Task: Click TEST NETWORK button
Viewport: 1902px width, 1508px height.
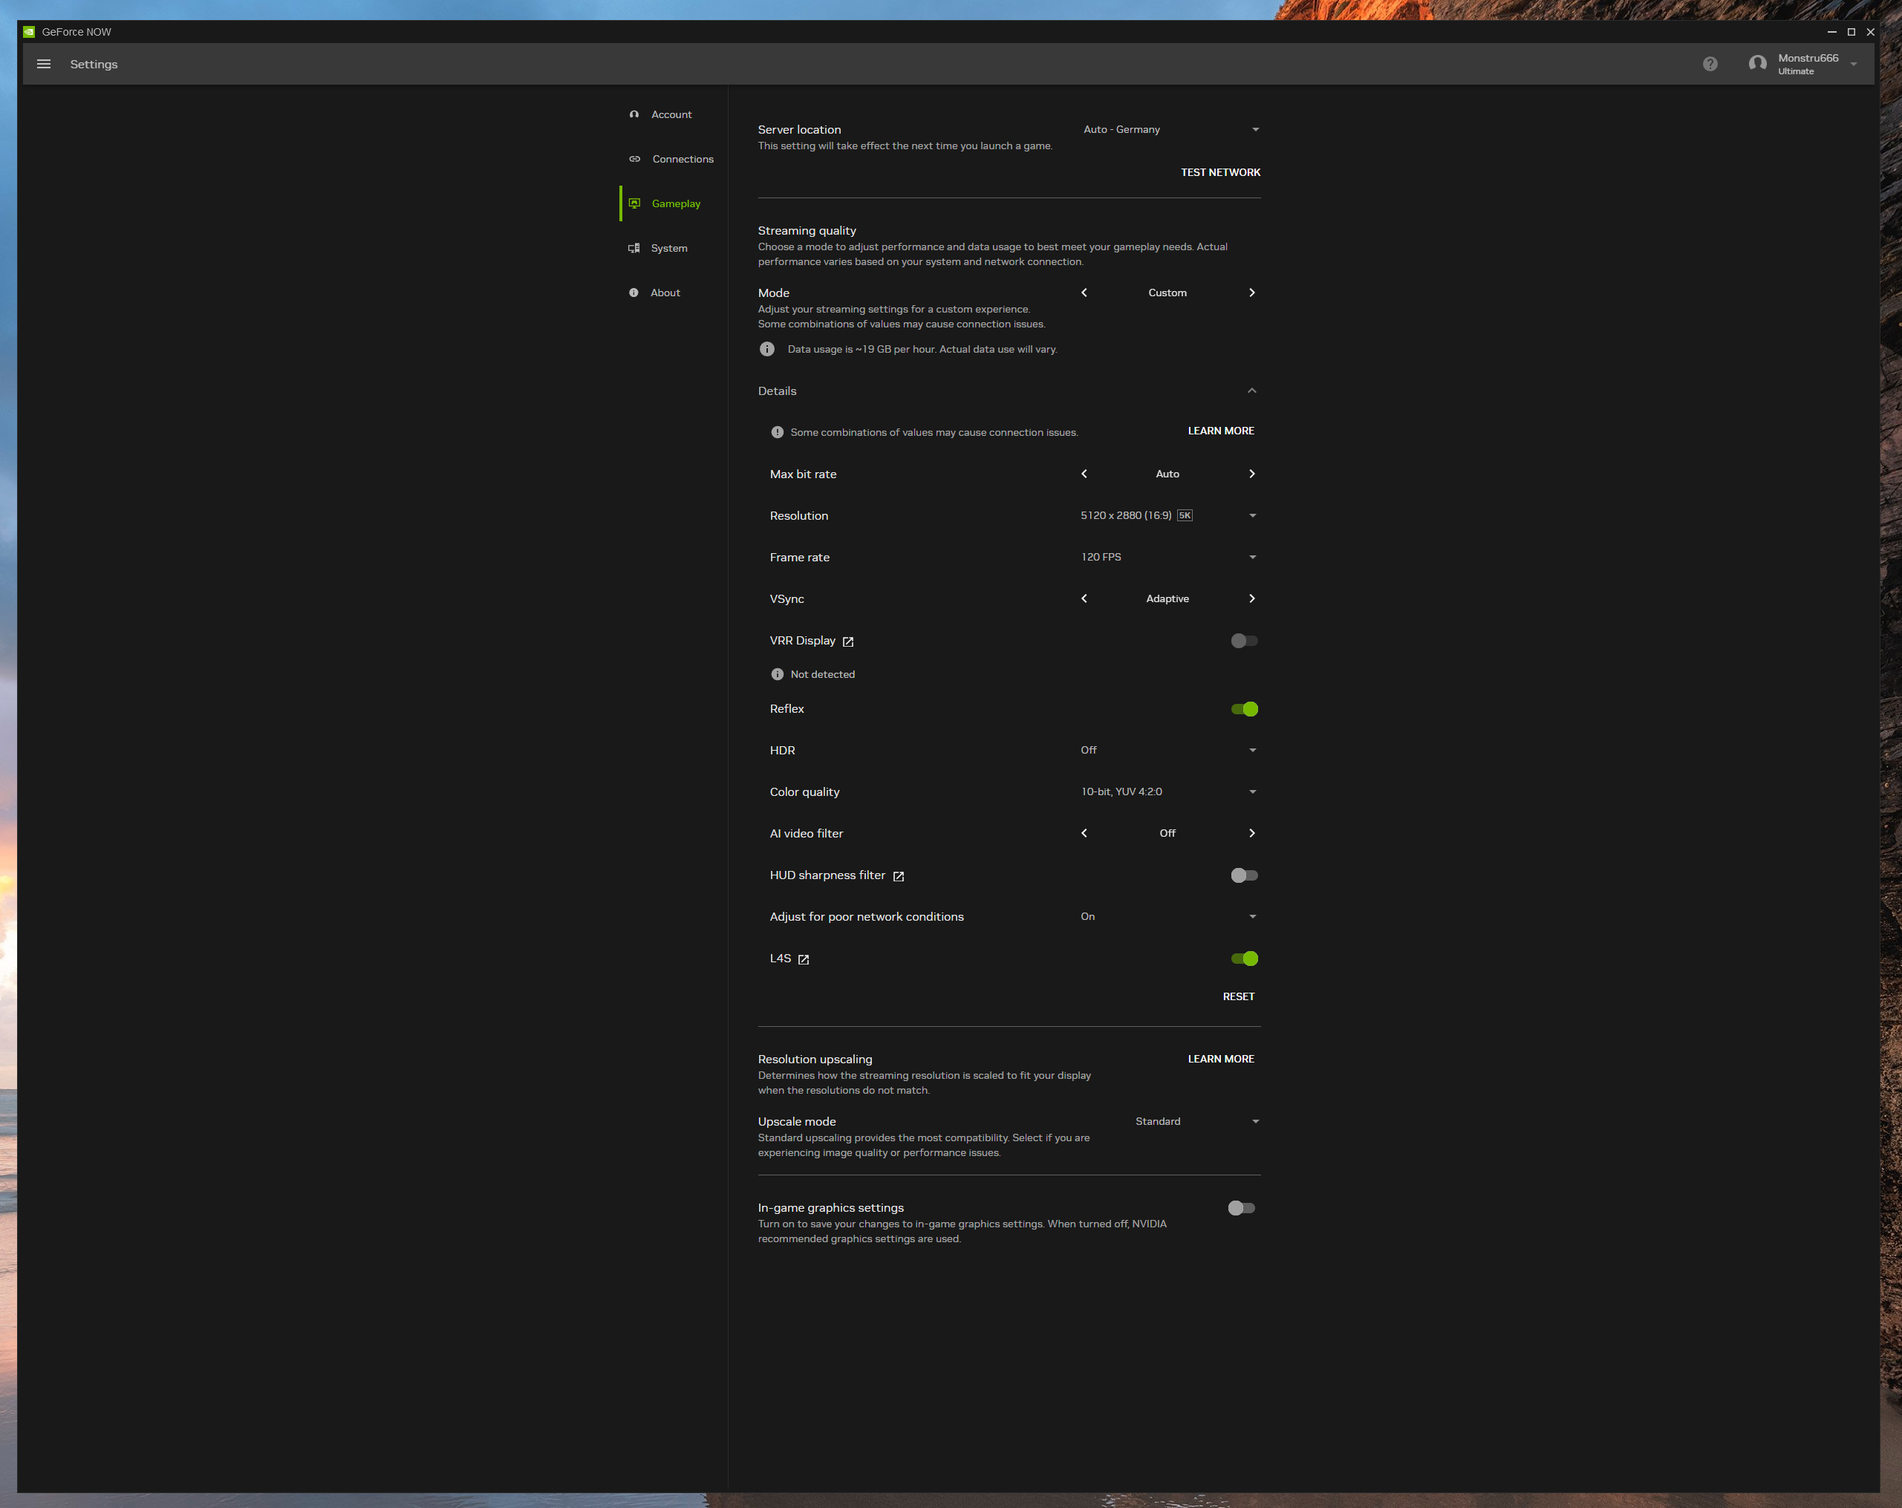Action: click(1220, 173)
